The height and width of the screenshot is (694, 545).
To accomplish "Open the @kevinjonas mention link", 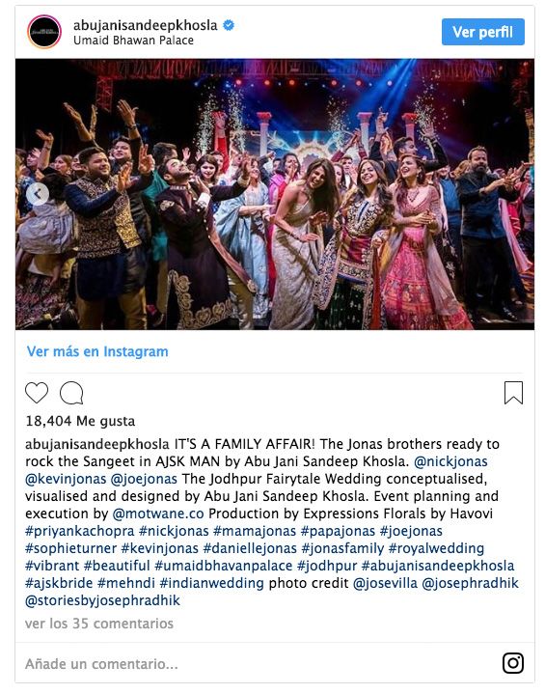I will tap(66, 479).
